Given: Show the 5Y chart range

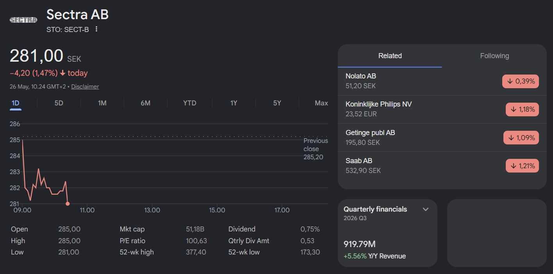Looking at the screenshot, I should [277, 103].
